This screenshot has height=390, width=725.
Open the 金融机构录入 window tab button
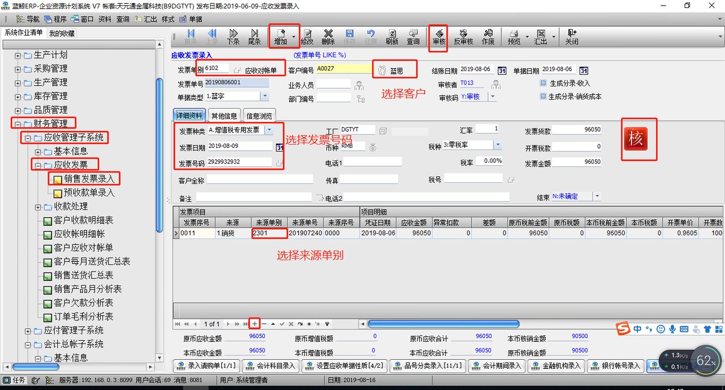pos(556,365)
